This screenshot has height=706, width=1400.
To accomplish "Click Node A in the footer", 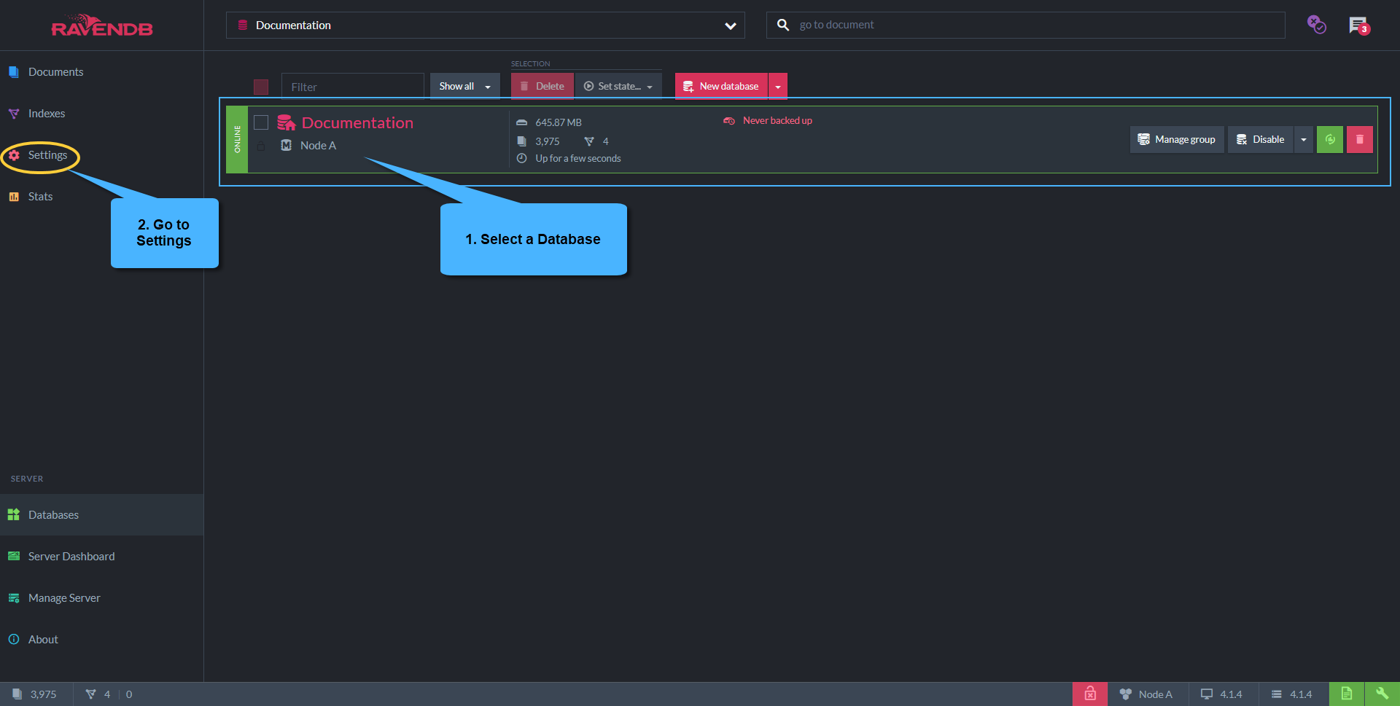I will 1147,694.
